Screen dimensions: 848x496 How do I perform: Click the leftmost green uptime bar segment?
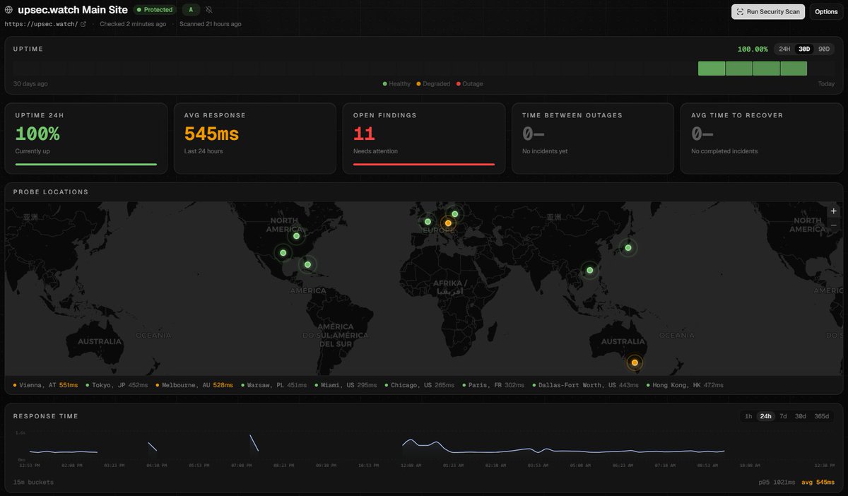712,69
